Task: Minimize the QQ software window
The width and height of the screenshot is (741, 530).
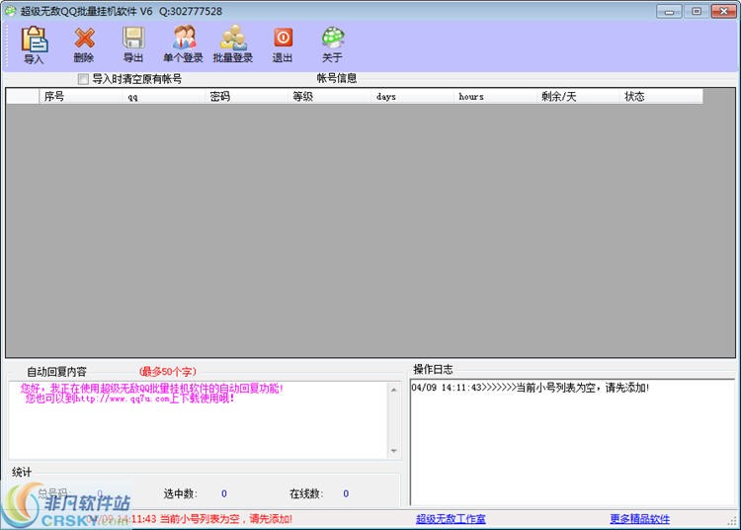Action: (x=669, y=11)
